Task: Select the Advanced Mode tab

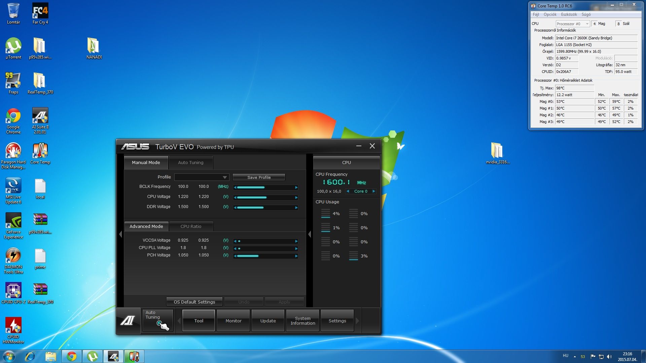Action: point(146,227)
